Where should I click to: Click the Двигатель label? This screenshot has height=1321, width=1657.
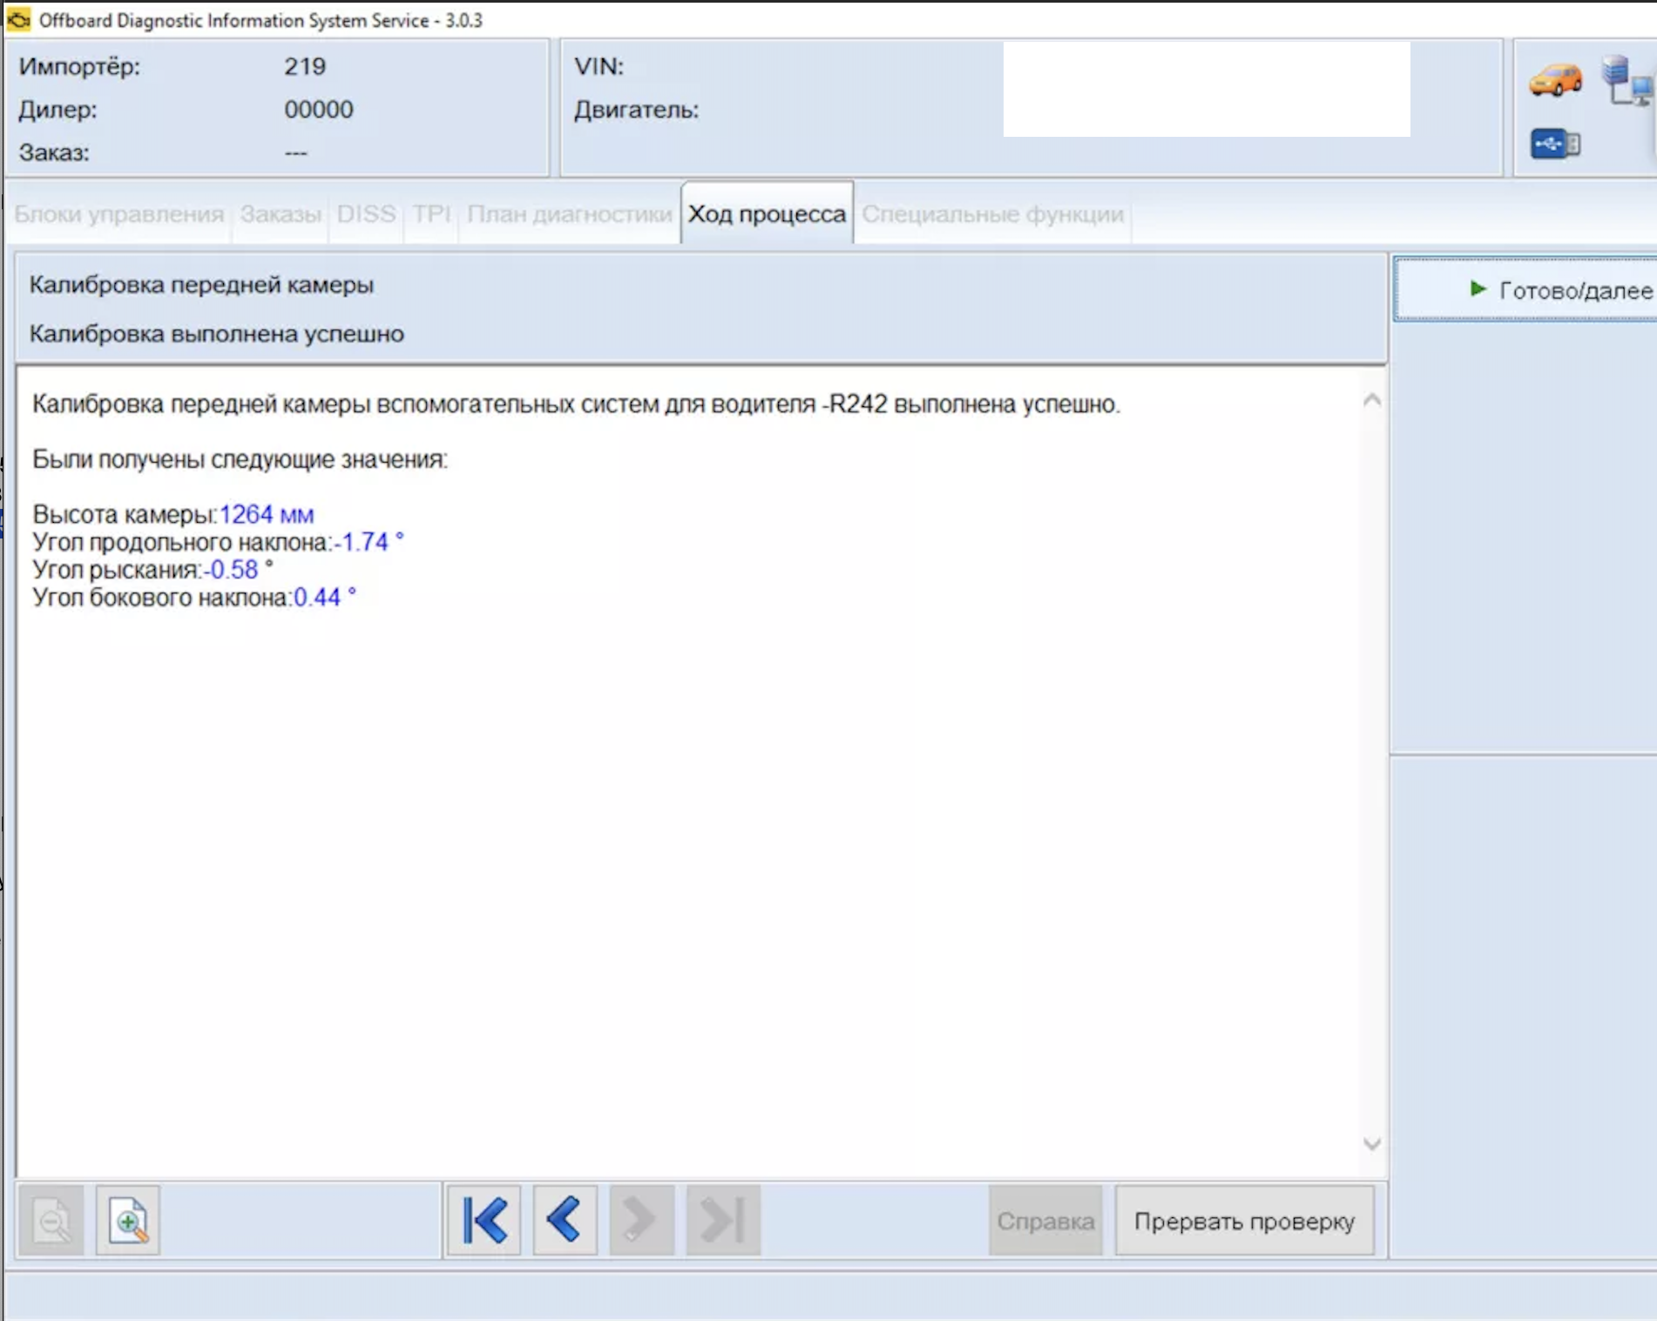[x=636, y=110]
